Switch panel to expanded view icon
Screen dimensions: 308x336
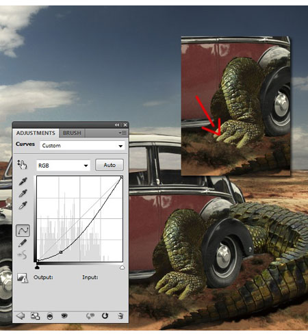pos(35,316)
